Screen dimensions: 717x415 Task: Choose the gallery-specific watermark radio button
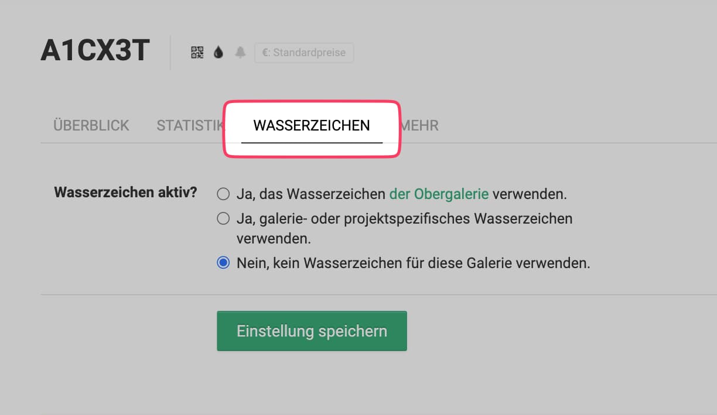coord(223,219)
